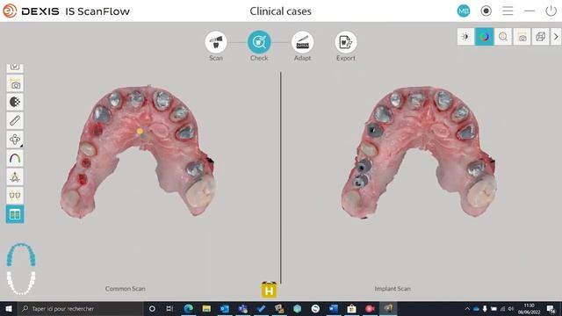Go to the Scan workflow step

tap(216, 42)
